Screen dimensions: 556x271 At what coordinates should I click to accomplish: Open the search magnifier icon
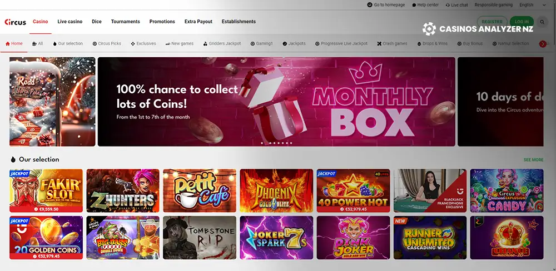click(x=542, y=22)
